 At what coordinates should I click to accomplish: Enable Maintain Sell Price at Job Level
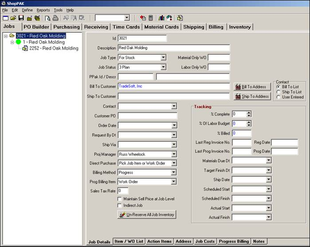(120, 199)
